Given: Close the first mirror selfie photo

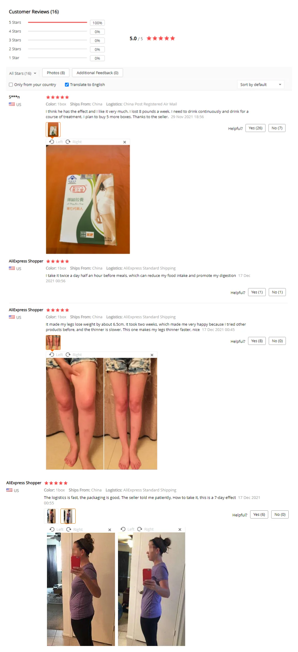Looking at the screenshot, I should [x=110, y=530].
